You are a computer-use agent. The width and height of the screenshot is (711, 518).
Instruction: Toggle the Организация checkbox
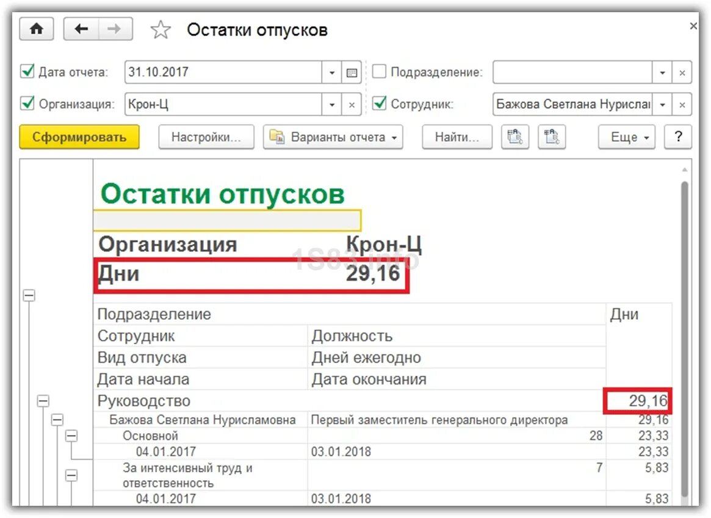pyautogui.click(x=27, y=103)
